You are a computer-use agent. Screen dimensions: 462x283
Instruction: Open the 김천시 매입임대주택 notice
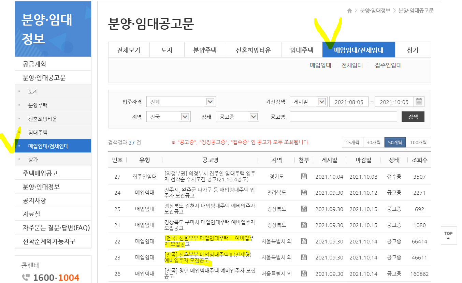coord(210,209)
